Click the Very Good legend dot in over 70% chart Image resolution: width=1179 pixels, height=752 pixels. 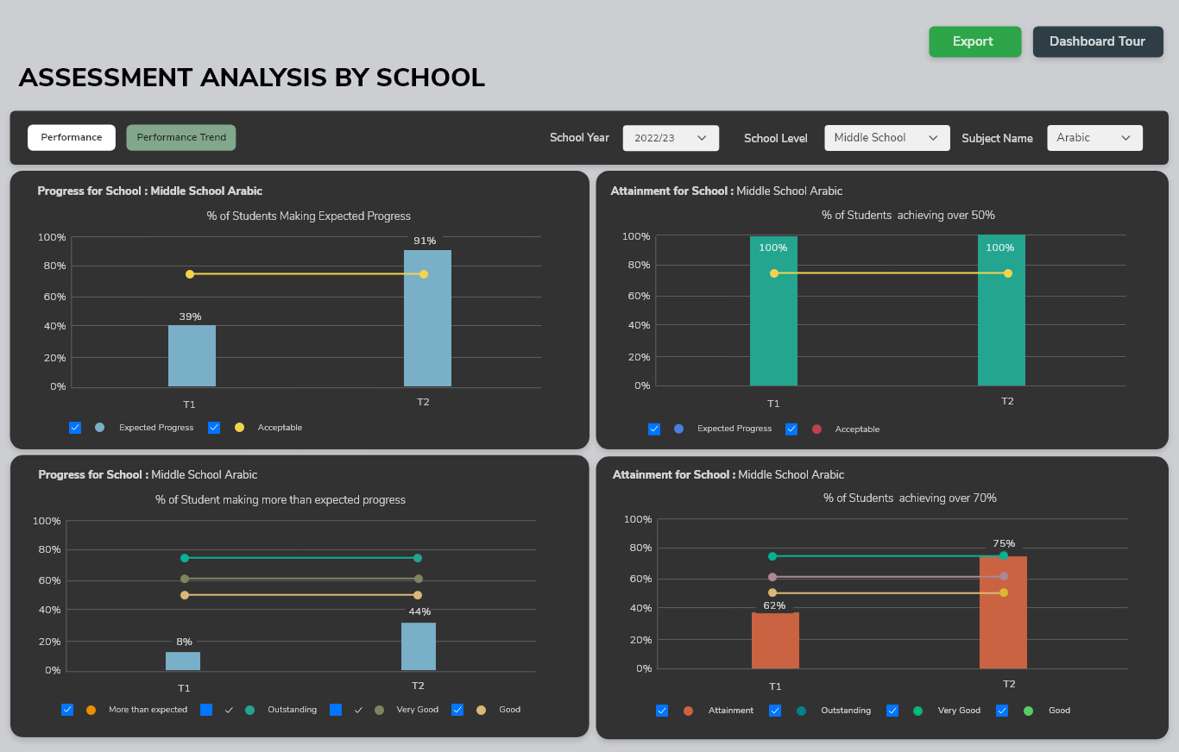[918, 711]
